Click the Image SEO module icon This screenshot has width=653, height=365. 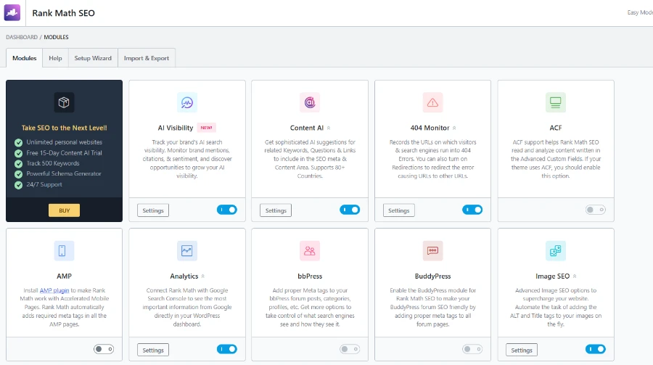pyautogui.click(x=556, y=251)
